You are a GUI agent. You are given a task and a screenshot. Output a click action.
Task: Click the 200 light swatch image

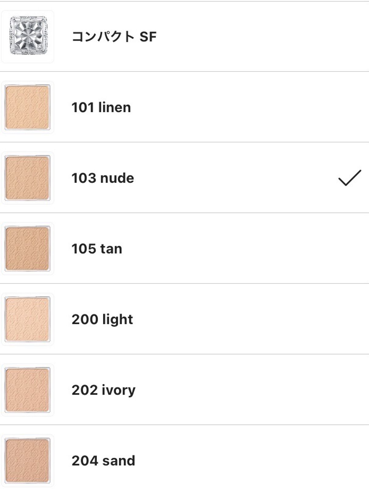tap(28, 319)
